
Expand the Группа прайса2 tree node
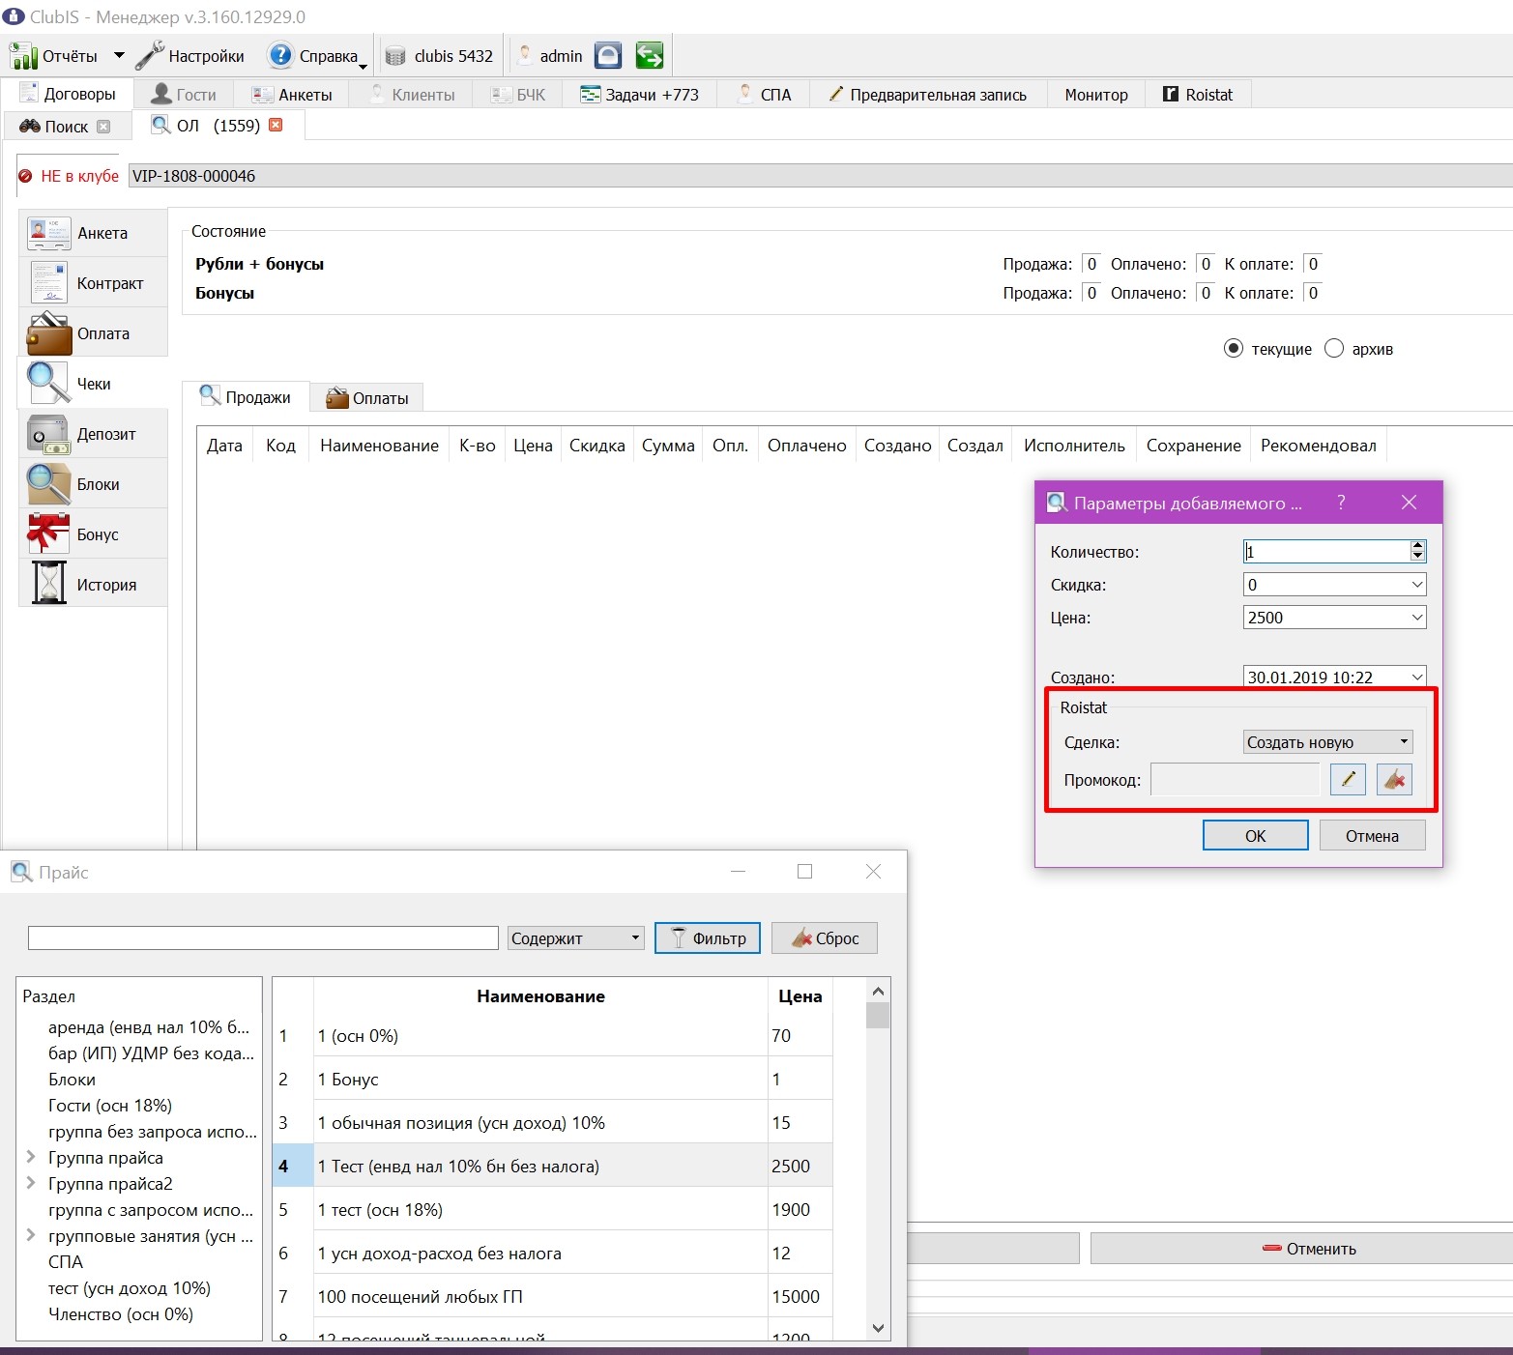click(31, 1183)
